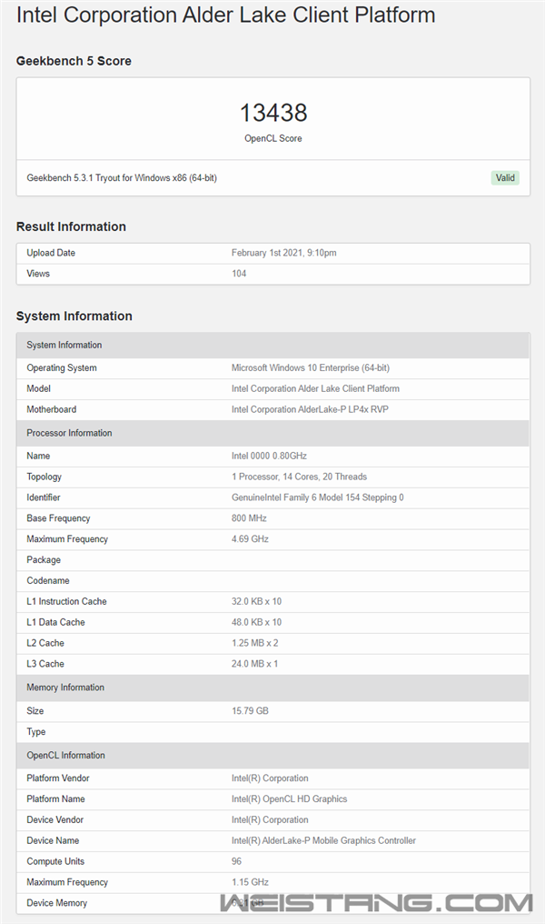Click the Geekbench 5.3.1 Tryout version text
This screenshot has height=924, width=545.
pyautogui.click(x=122, y=177)
